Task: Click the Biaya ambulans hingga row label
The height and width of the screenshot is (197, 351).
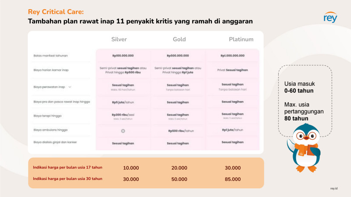Action: pos(50,130)
